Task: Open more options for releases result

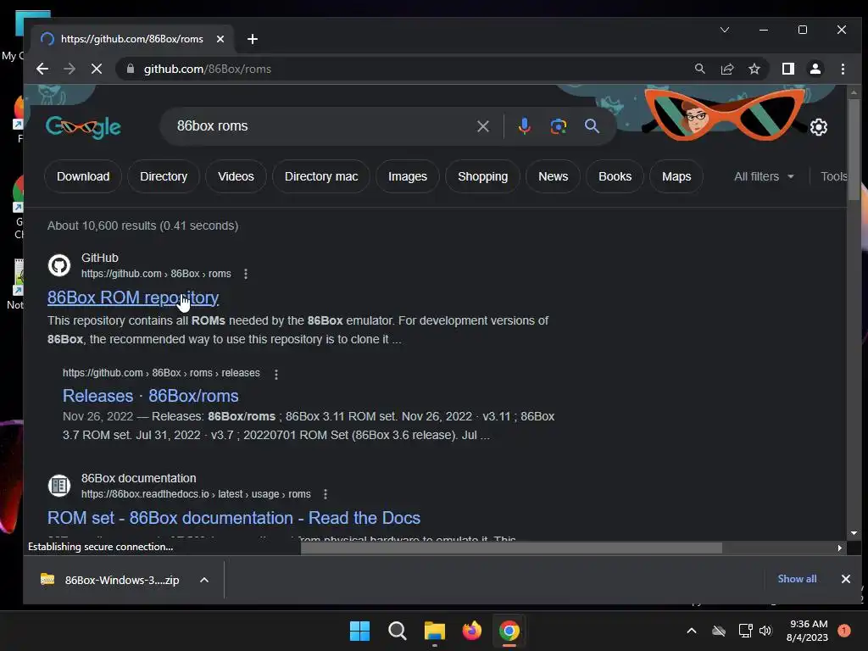Action: [x=276, y=374]
